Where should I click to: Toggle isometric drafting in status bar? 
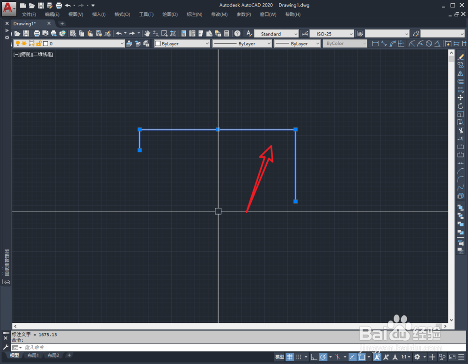pos(337,357)
